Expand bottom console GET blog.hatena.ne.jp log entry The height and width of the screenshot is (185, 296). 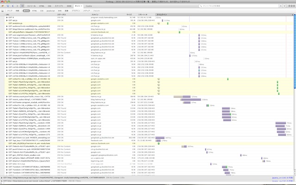2,178
